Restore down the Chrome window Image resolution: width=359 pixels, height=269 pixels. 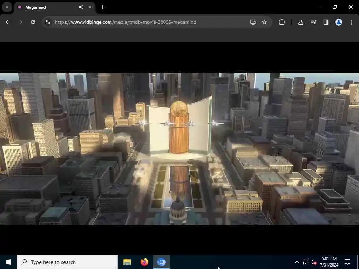tap(335, 7)
